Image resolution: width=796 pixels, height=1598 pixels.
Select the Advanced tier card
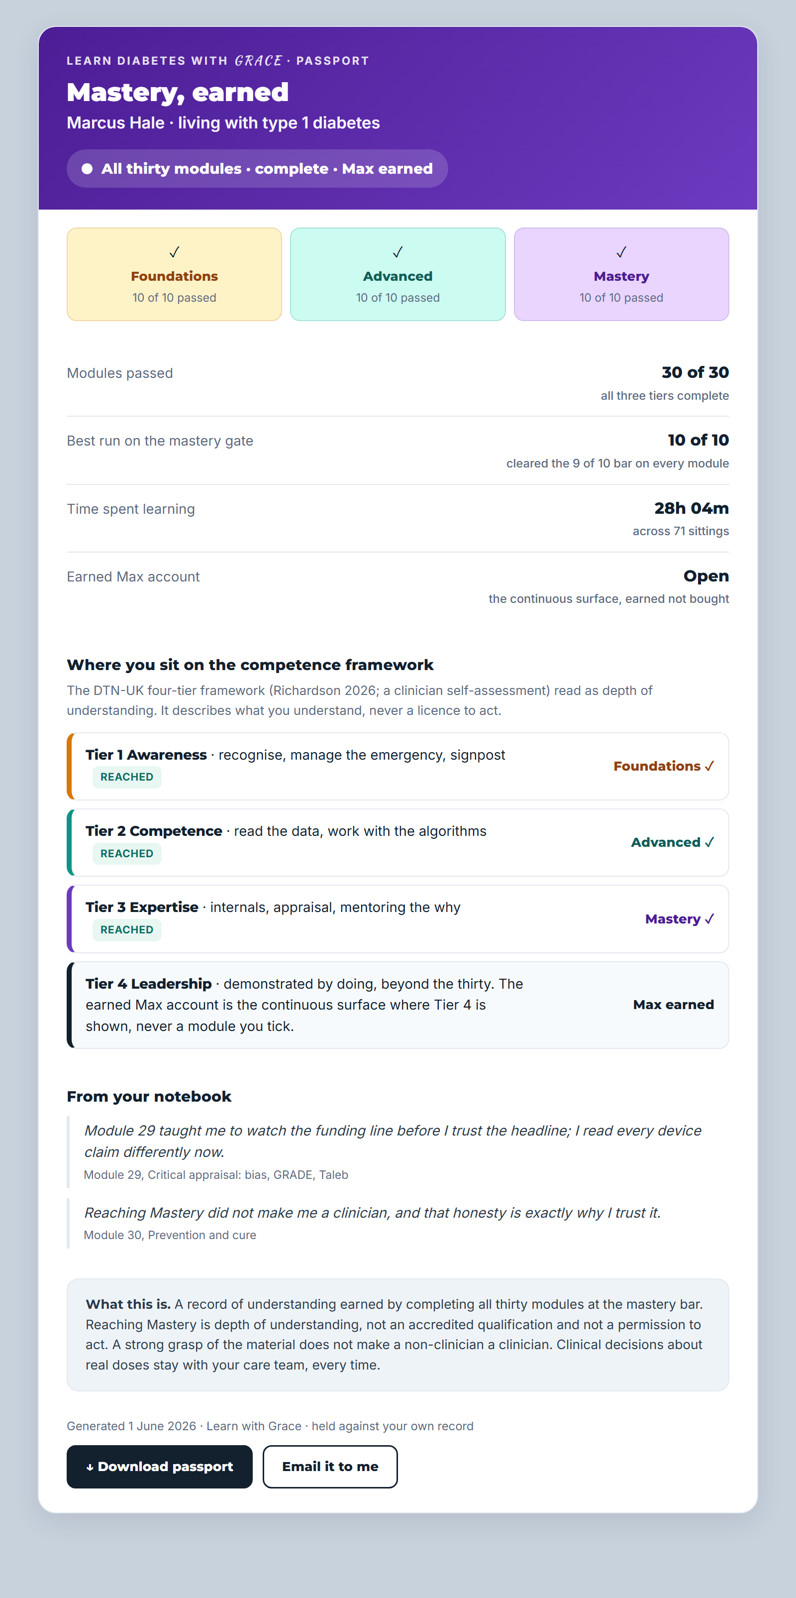click(398, 274)
